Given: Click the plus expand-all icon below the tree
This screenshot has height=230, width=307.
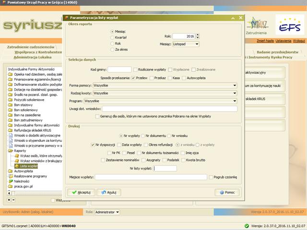Looking at the screenshot, I should coord(9,200).
